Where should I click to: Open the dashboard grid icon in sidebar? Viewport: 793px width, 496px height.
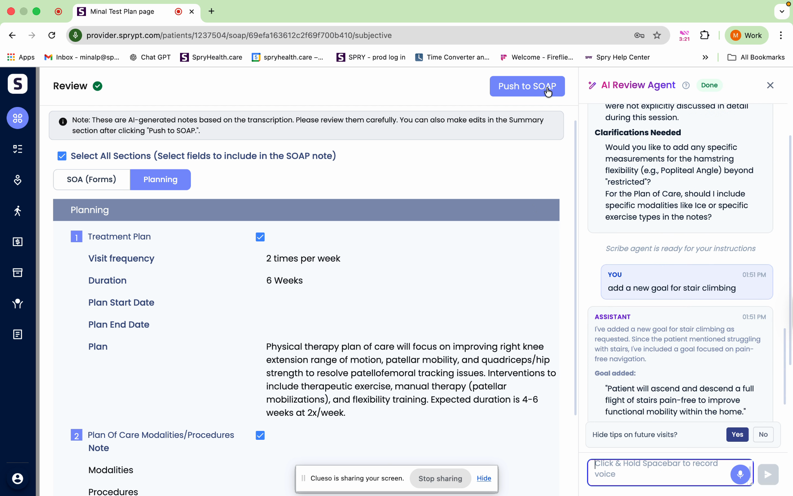17,118
